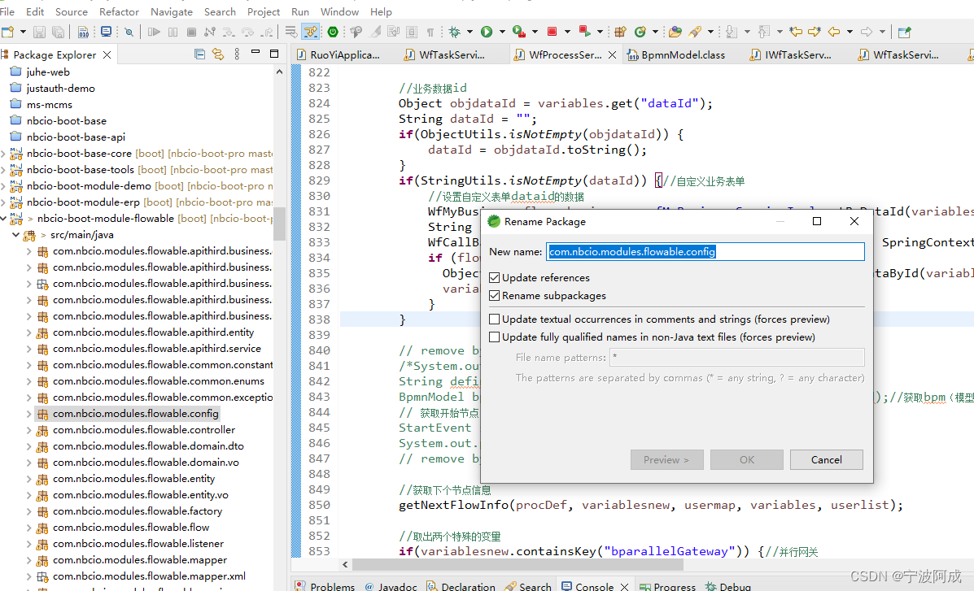
Task: Click the Terminate debug square icon
Action: pyautogui.click(x=191, y=32)
